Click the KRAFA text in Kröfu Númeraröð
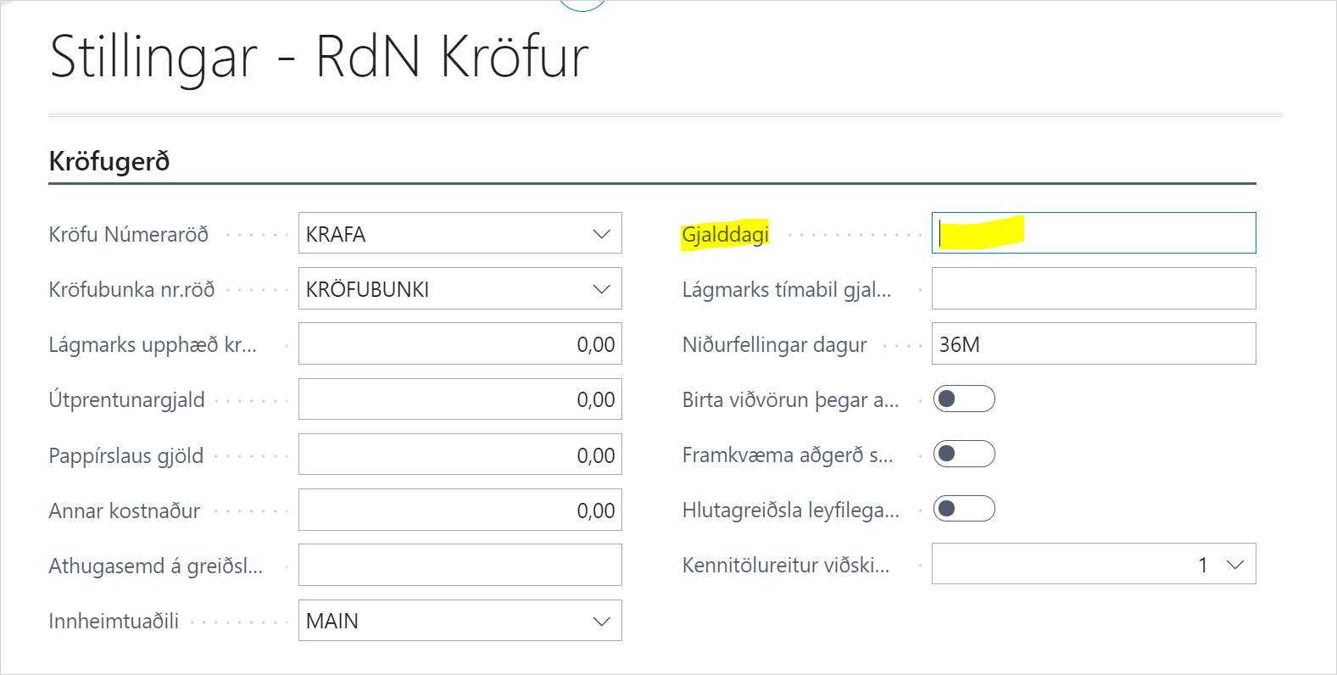This screenshot has height=675, width=1337. tap(336, 234)
